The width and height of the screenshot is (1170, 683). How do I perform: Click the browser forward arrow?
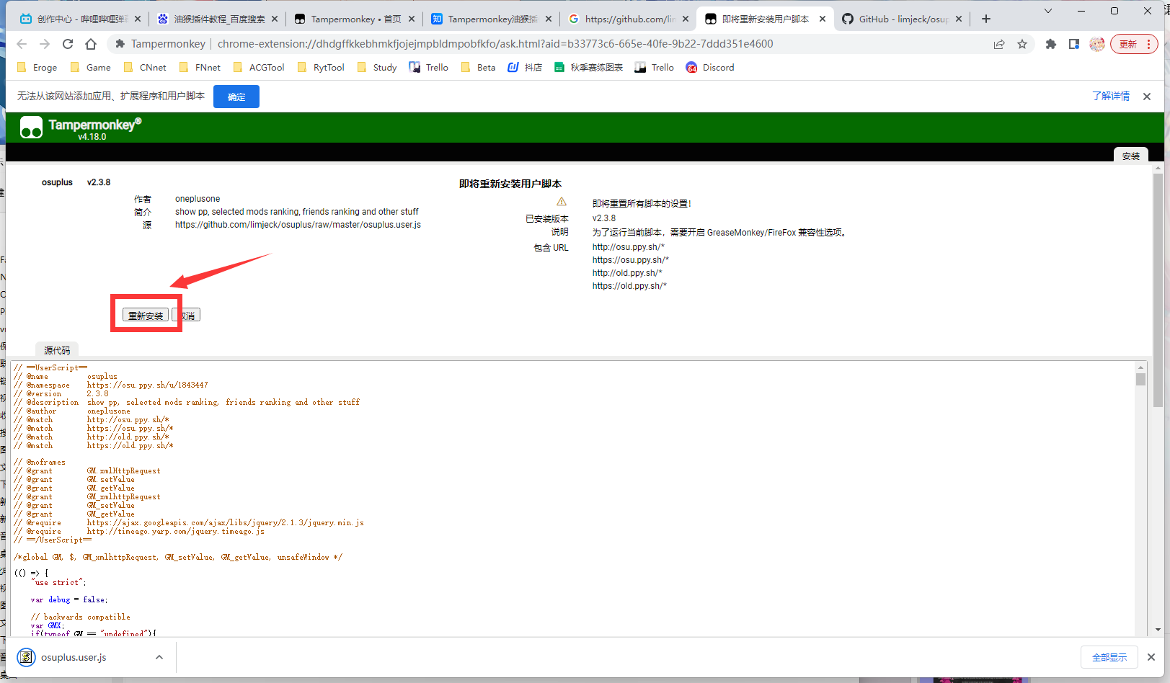click(45, 44)
